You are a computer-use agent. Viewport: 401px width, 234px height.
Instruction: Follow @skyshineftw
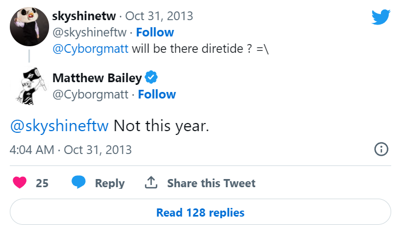coord(155,32)
